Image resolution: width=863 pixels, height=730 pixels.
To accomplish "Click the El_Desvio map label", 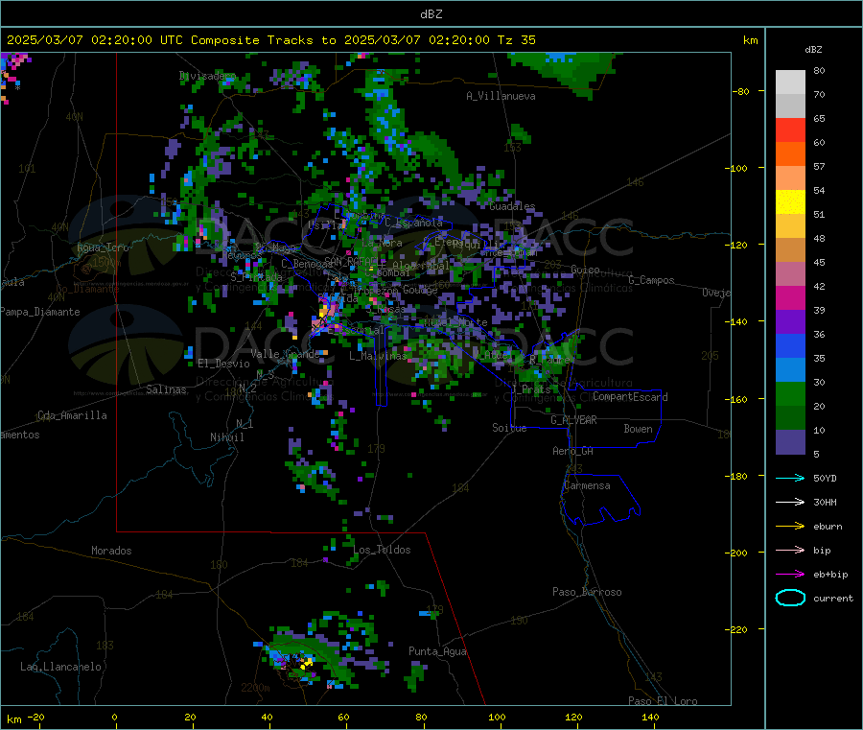I will (x=224, y=364).
